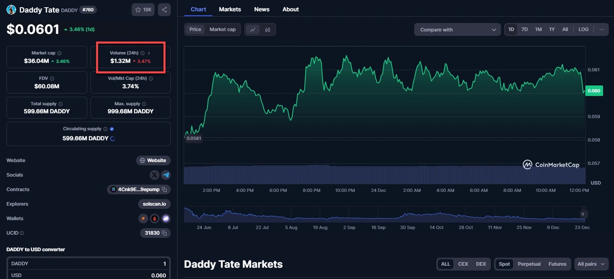Open the X (Twitter) social link
This screenshot has width=614, height=279.
tap(155, 175)
